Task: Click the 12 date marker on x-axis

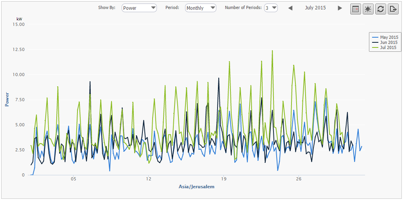Action: (x=149, y=179)
